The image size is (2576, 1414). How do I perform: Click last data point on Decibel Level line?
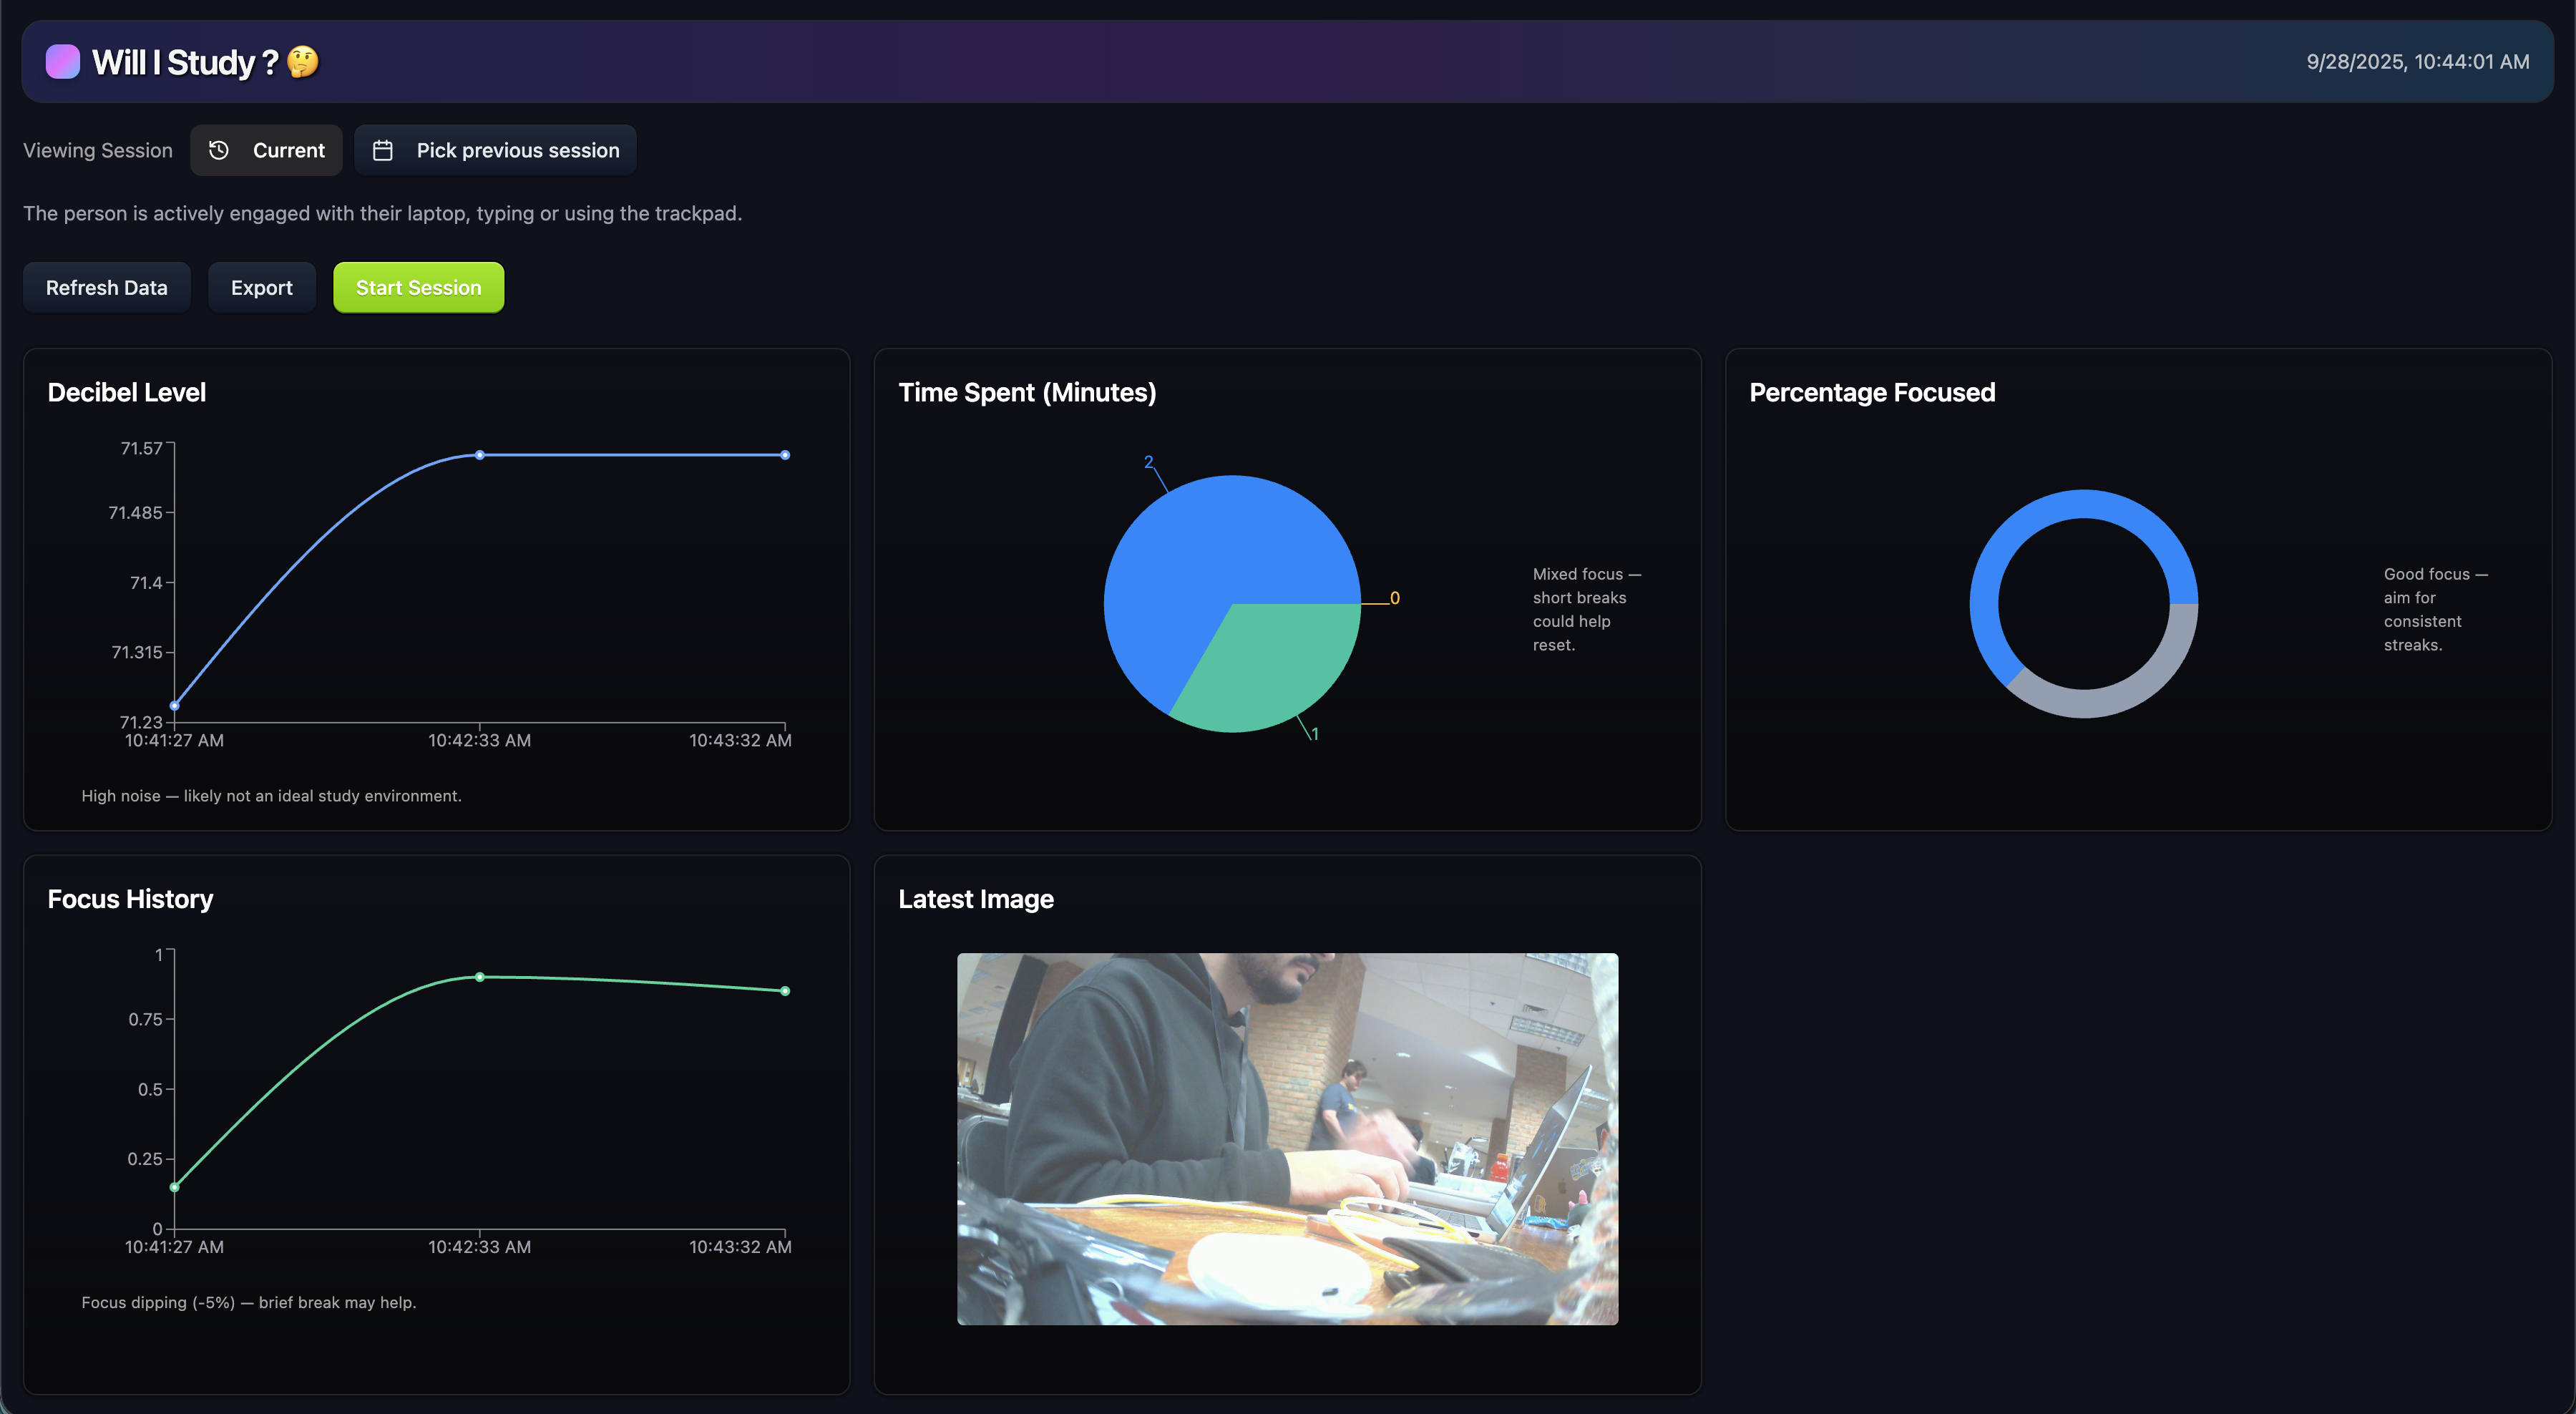(785, 455)
